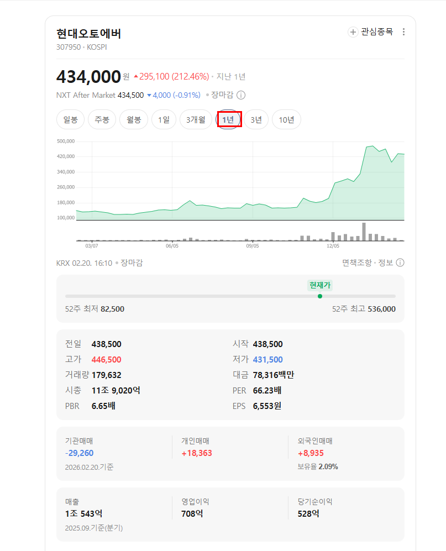The height and width of the screenshot is (551, 446).
Task: Click the yearly change 295,100 (212.46%)
Action: [x=171, y=77]
